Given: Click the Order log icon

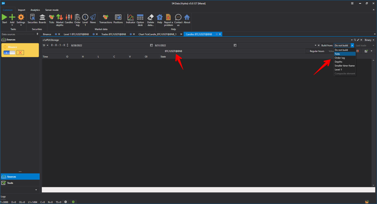Looking at the screenshot, I should [x=77, y=18].
